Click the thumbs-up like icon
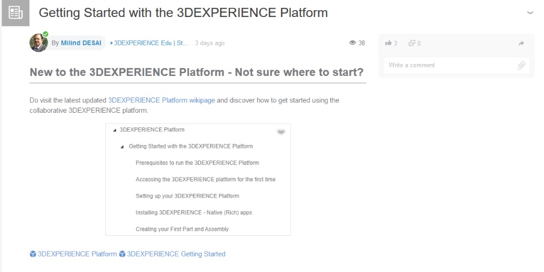This screenshot has width=544, height=272. [388, 44]
